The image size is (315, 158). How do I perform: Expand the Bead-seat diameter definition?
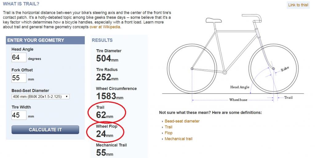coord(182,121)
